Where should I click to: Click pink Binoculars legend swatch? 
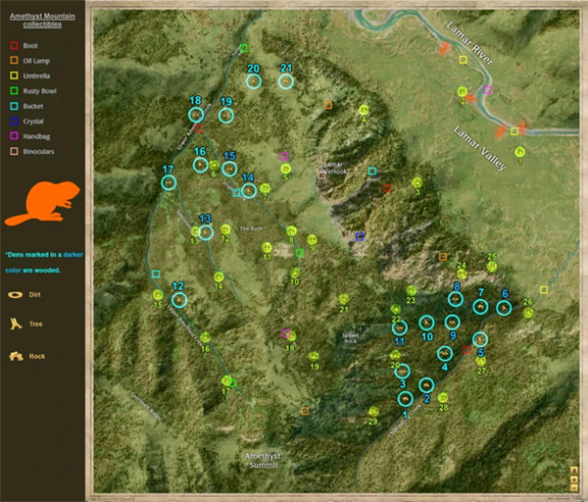point(14,151)
